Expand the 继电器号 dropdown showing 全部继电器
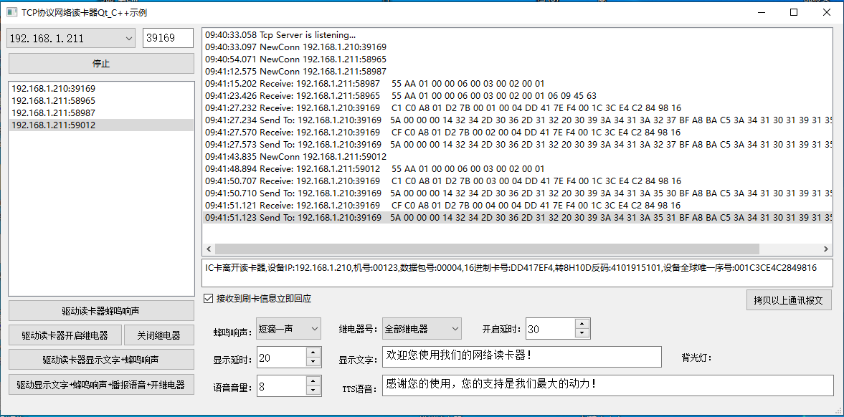844x417 pixels. click(x=422, y=329)
